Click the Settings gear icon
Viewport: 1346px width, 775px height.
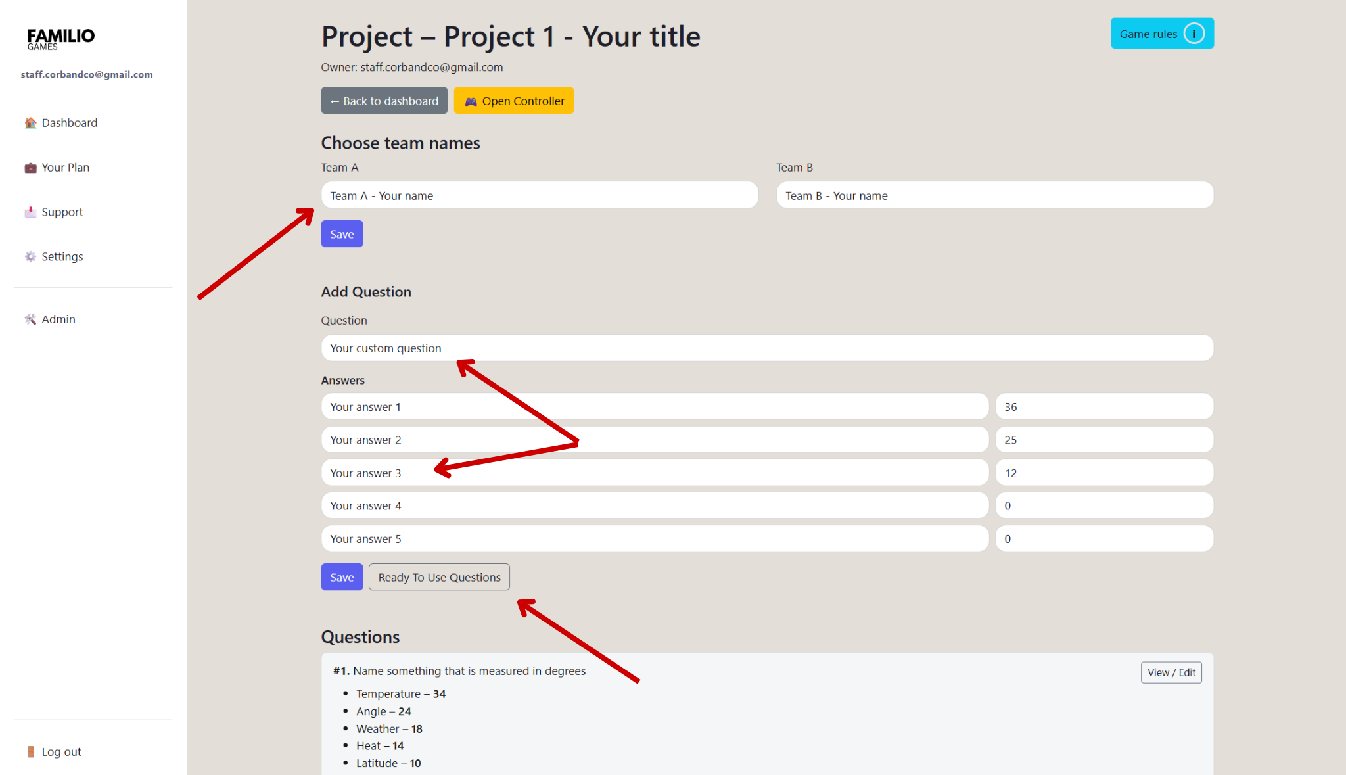pyautogui.click(x=30, y=256)
